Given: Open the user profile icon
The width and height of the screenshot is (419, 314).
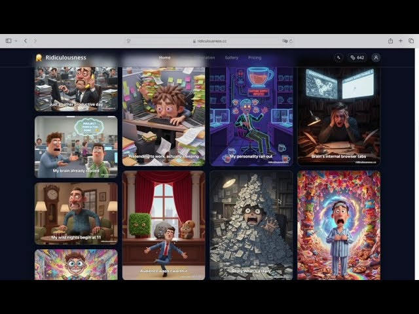Looking at the screenshot, I should click(x=376, y=58).
